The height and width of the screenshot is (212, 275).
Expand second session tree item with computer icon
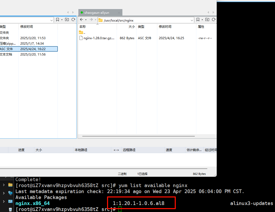click(4, 193)
